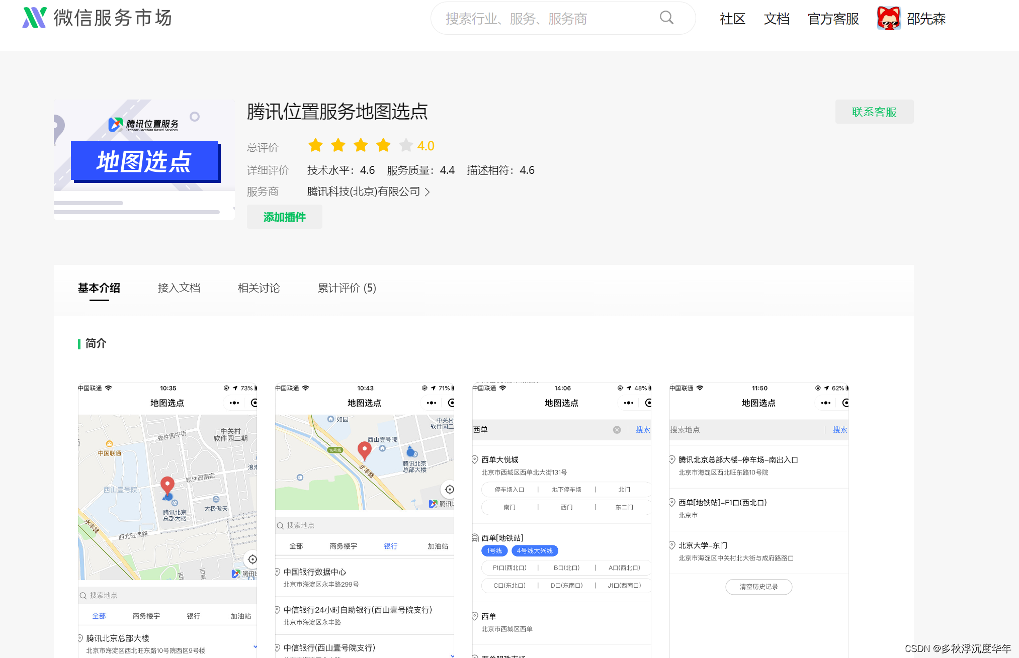Image resolution: width=1019 pixels, height=658 pixels.
Task: Click the search magnifier icon
Action: 666,18
